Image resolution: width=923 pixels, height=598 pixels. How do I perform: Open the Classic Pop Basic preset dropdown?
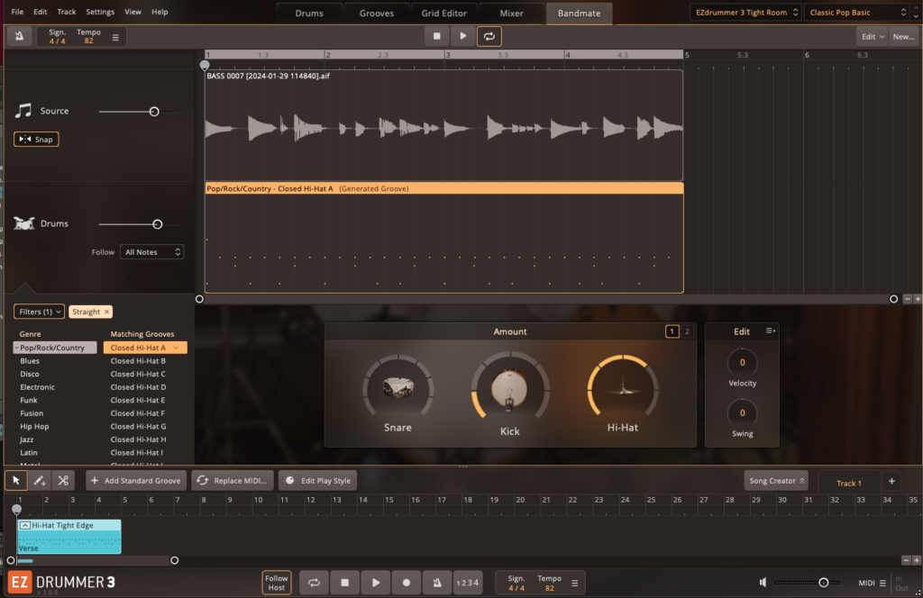(856, 13)
